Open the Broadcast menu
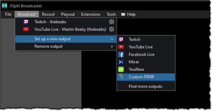The height and width of the screenshot is (111, 212). point(27,14)
